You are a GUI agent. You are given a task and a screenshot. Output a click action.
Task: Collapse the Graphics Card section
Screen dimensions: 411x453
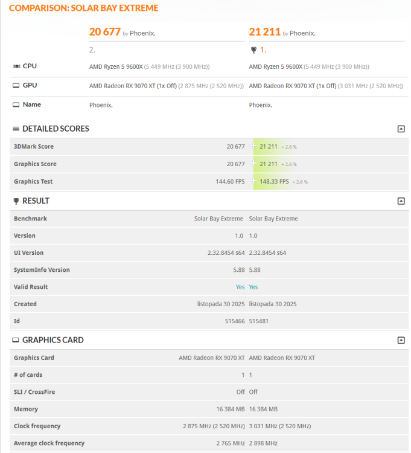tap(401, 340)
